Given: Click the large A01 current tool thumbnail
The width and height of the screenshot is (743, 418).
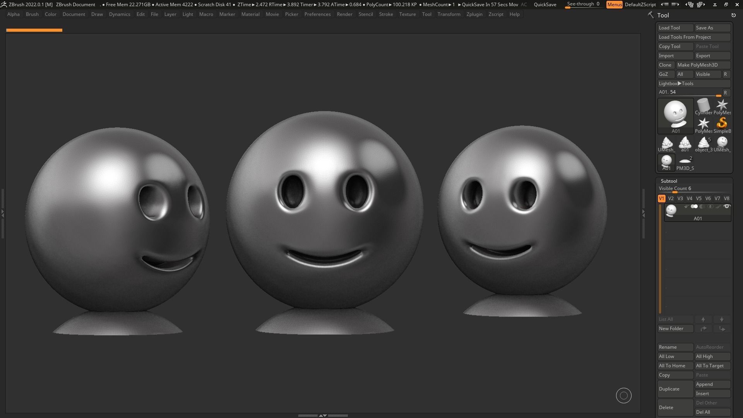Looking at the screenshot, I should [675, 116].
